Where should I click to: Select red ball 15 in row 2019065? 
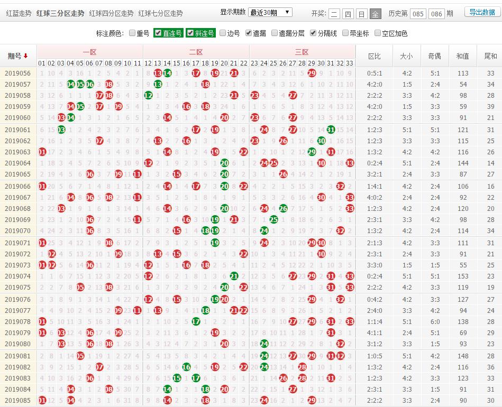click(x=177, y=174)
